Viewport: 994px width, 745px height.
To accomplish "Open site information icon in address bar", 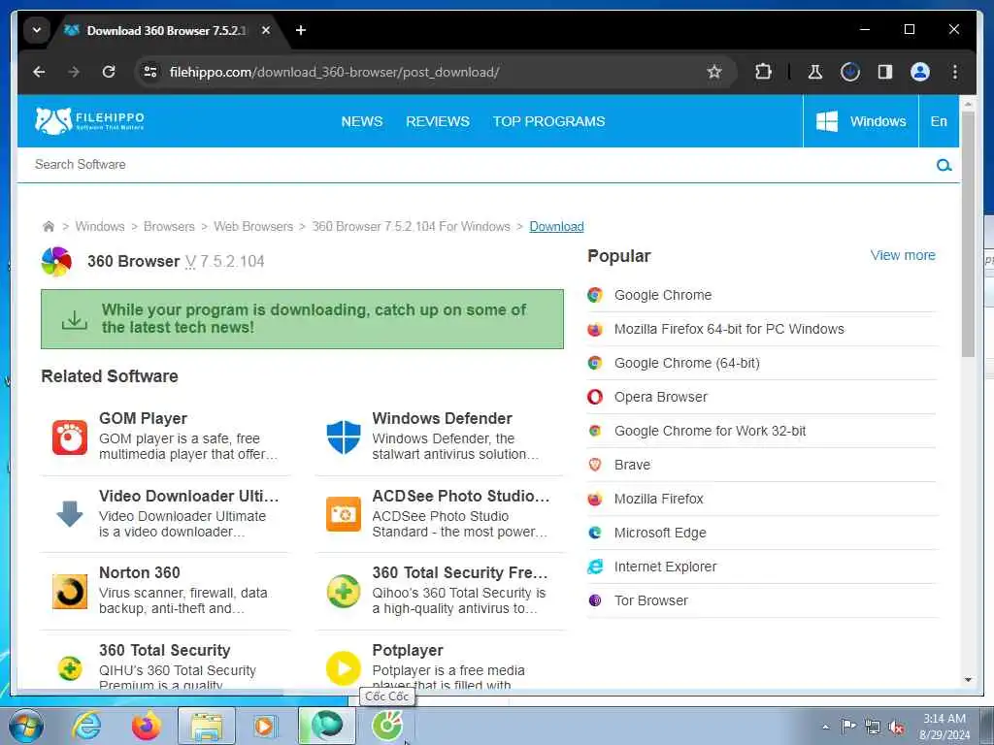I will click(150, 72).
